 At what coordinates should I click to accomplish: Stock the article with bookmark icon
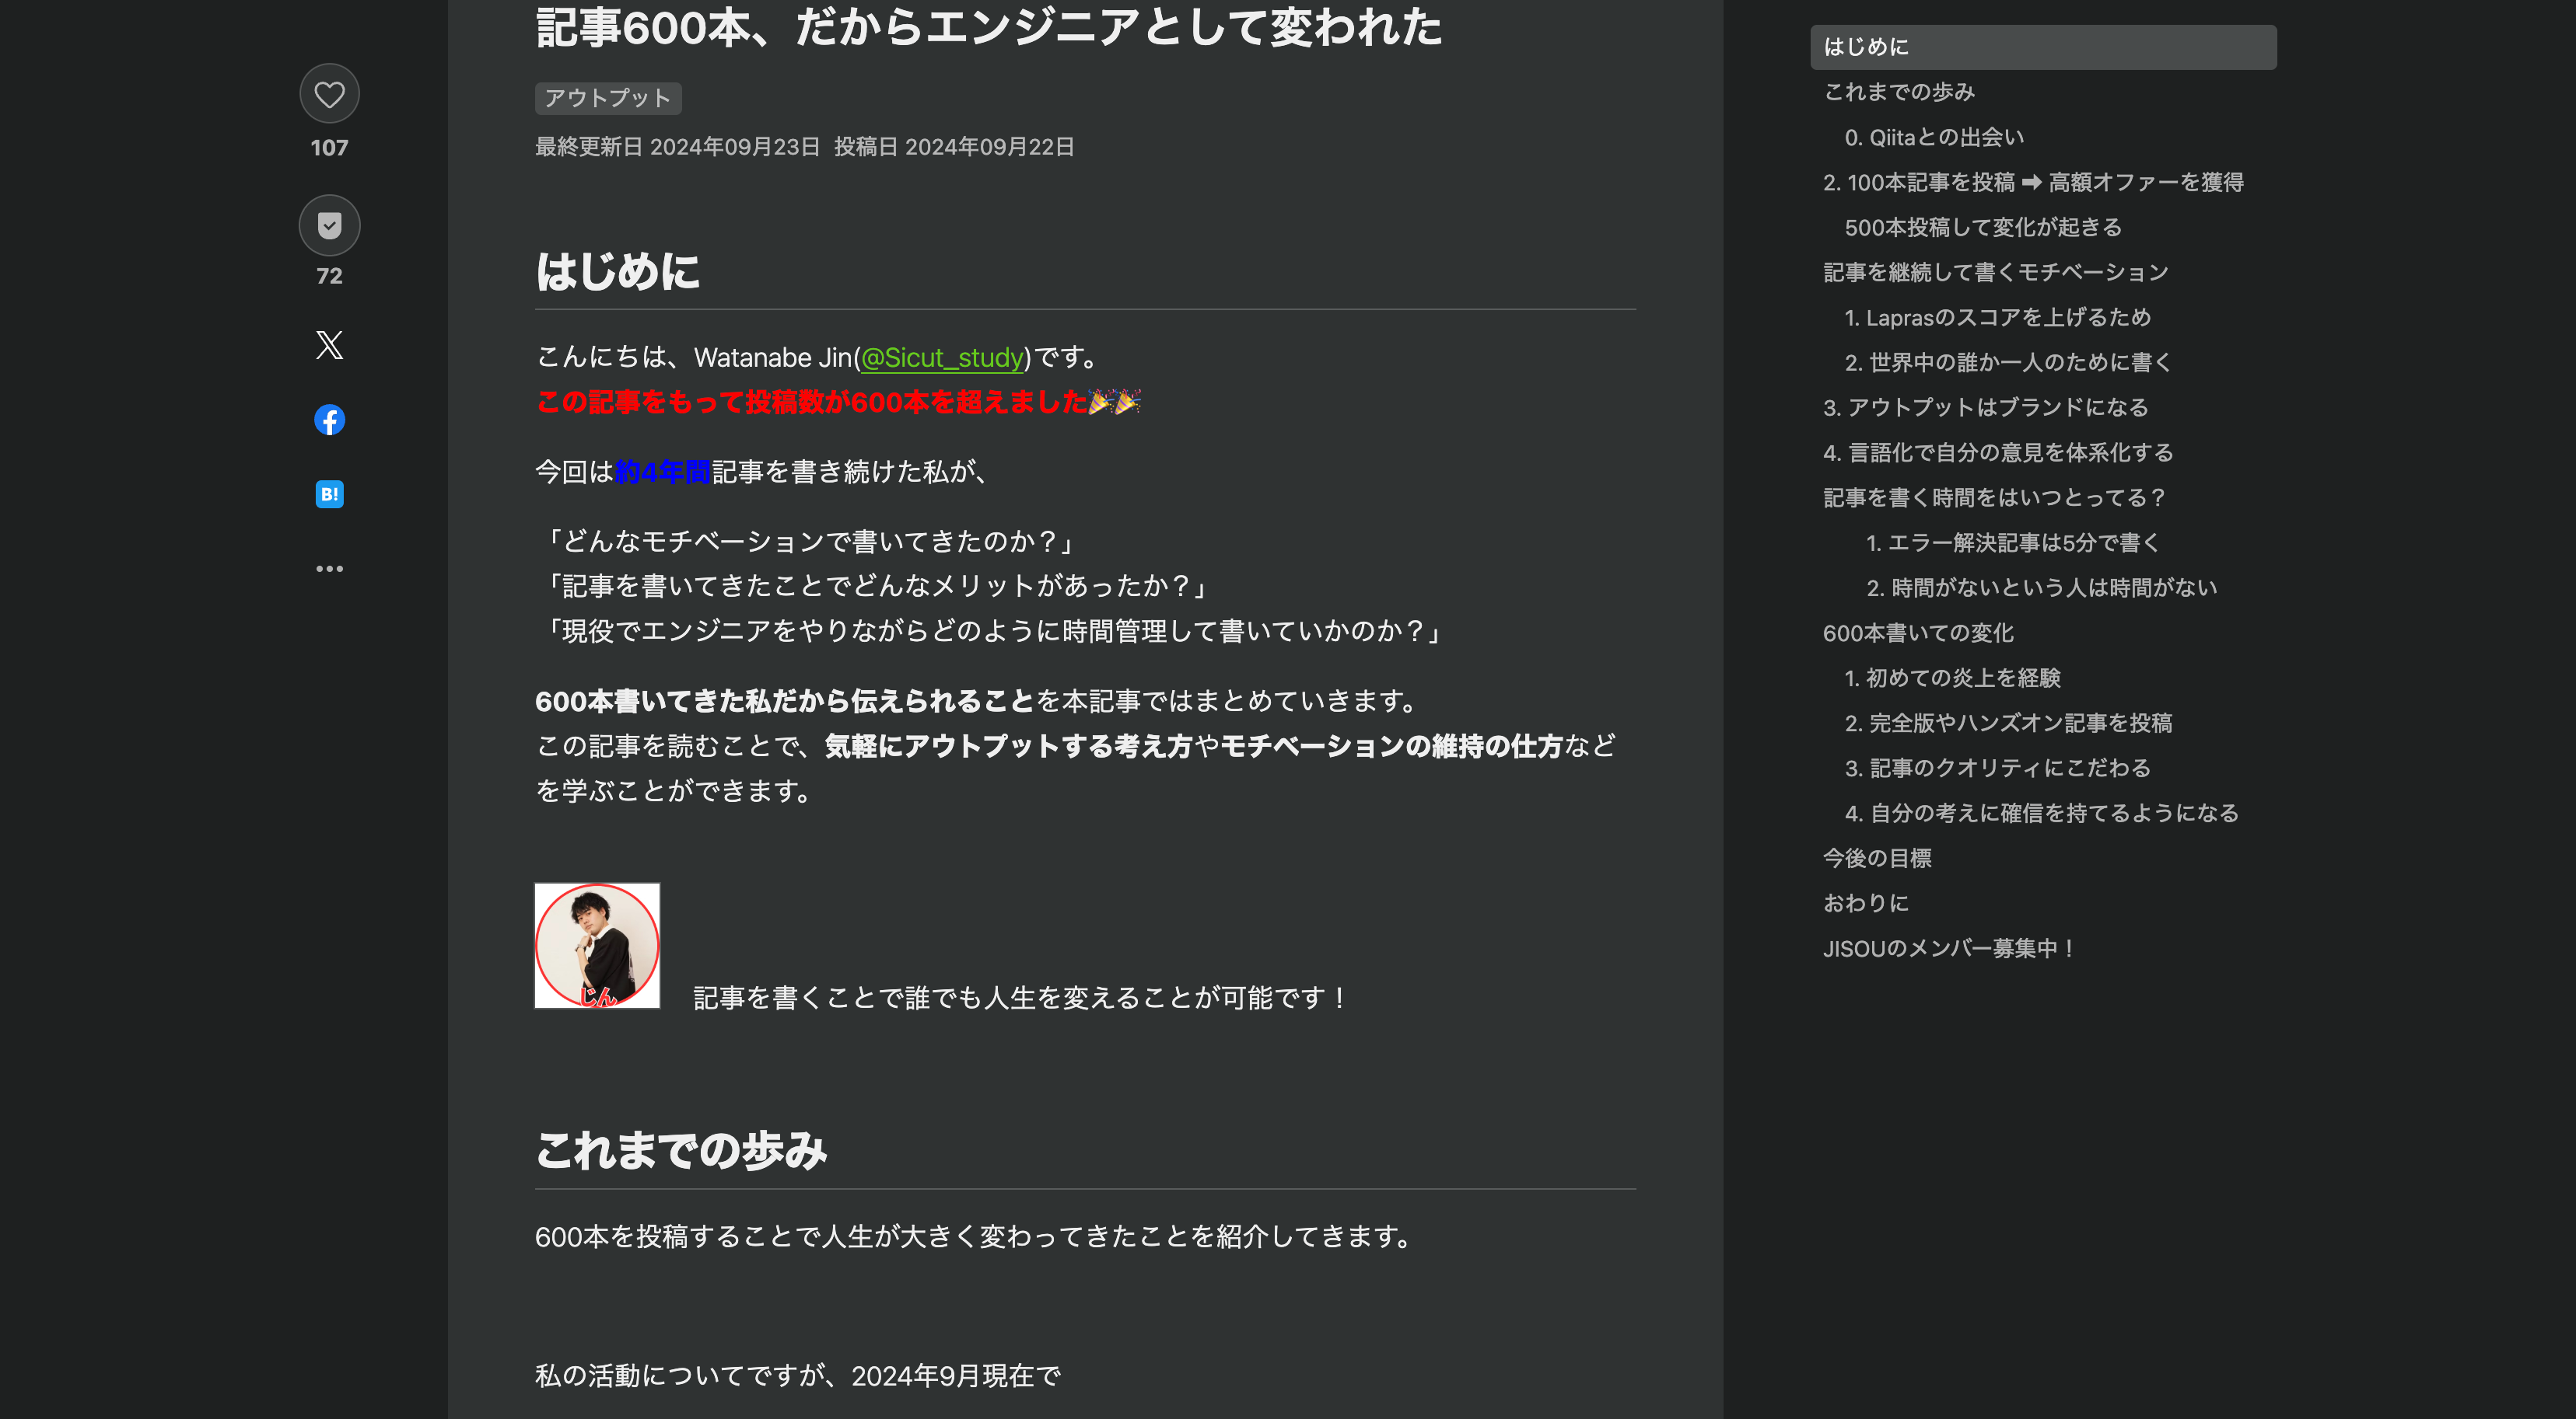click(x=329, y=226)
